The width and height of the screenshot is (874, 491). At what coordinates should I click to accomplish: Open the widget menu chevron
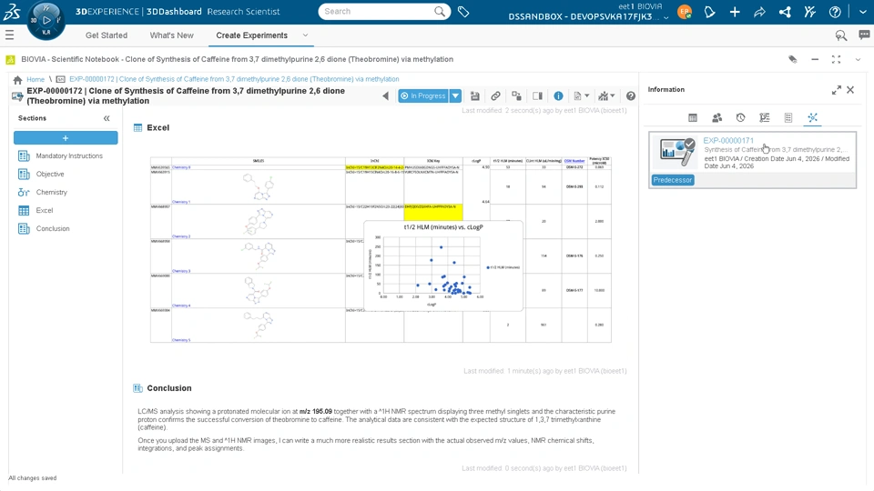click(858, 60)
